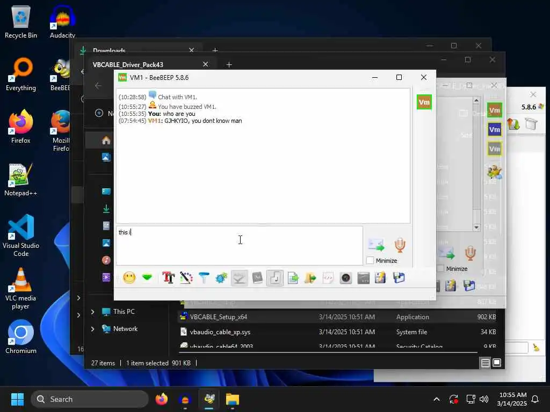The image size is (550, 412).
Task: Open Music icon in Explorer sidebar
Action: 106,260
